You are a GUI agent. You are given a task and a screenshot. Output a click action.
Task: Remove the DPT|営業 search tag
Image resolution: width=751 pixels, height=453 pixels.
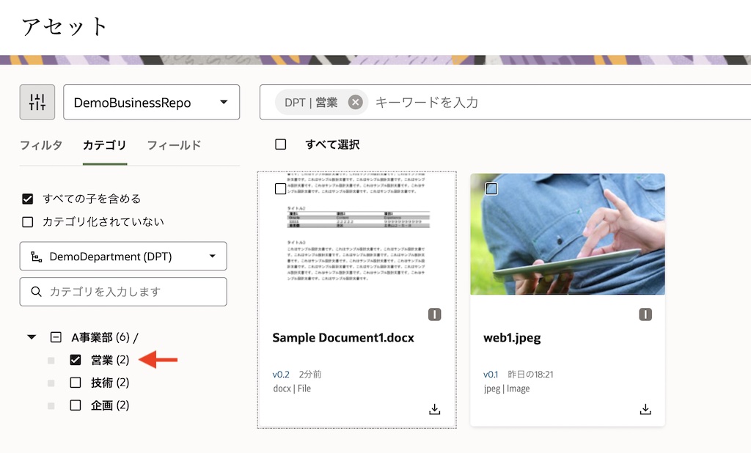tap(355, 102)
